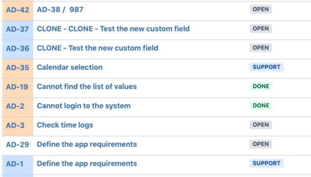Click the "Calendar selection" issue summary
The height and width of the screenshot is (177, 311).
pyautogui.click(x=69, y=67)
